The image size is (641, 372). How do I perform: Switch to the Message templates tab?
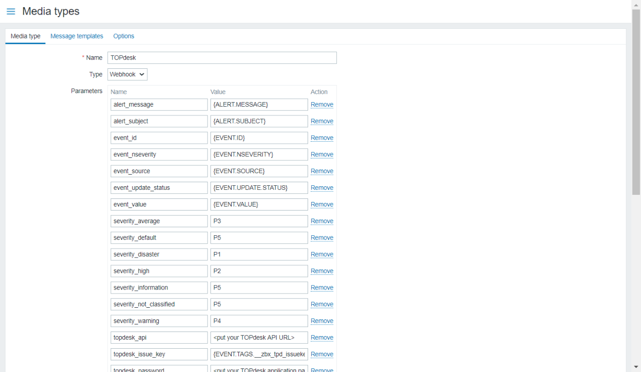77,36
